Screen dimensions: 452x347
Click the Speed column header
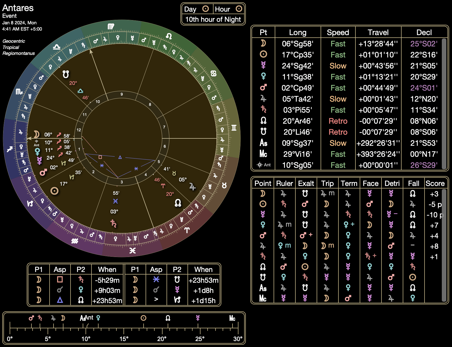(338, 32)
